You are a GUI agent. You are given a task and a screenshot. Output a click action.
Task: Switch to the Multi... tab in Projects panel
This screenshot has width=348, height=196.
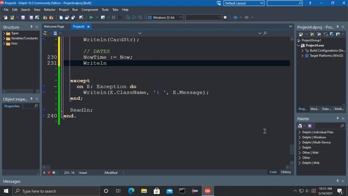(x=339, y=109)
